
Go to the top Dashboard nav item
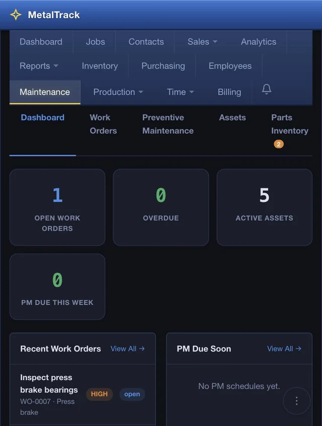pos(41,42)
